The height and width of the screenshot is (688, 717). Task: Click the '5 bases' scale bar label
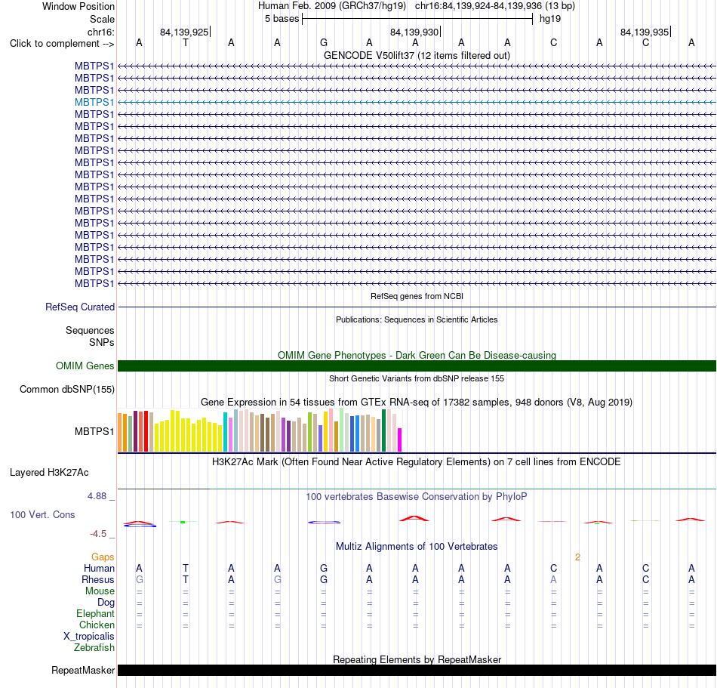pyautogui.click(x=282, y=19)
